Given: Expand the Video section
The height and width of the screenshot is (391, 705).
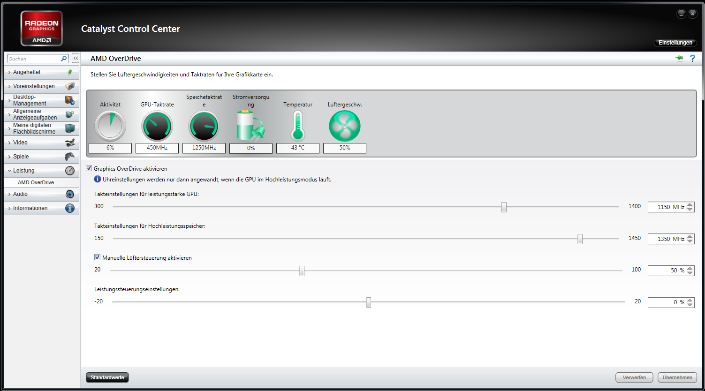Looking at the screenshot, I should coord(9,143).
